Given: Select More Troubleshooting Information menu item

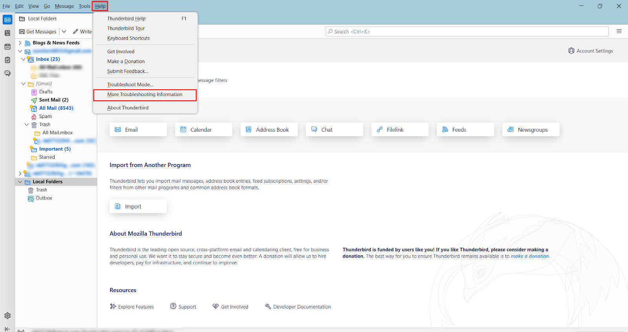Looking at the screenshot, I should tap(145, 94).
